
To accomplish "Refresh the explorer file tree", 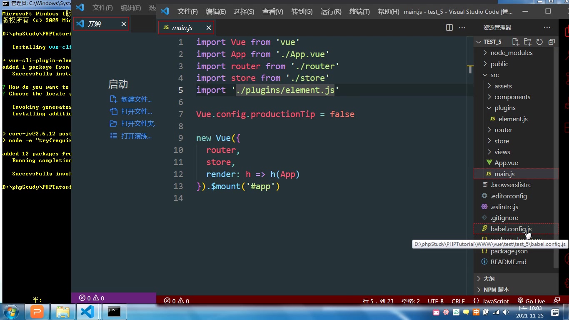I will (540, 42).
